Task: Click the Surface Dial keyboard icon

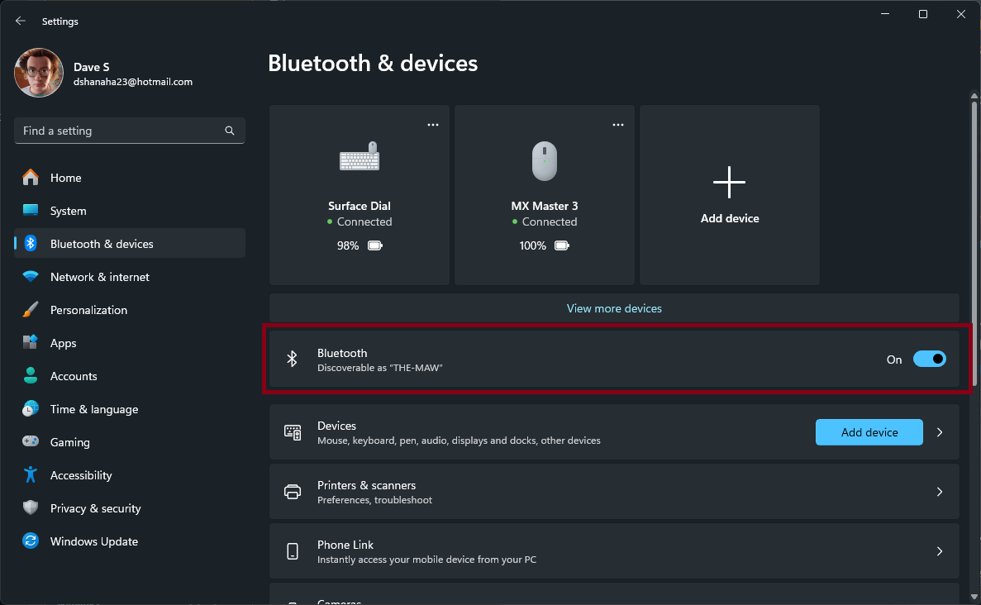Action: click(360, 156)
